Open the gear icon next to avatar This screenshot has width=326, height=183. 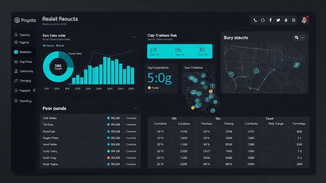(x=294, y=20)
